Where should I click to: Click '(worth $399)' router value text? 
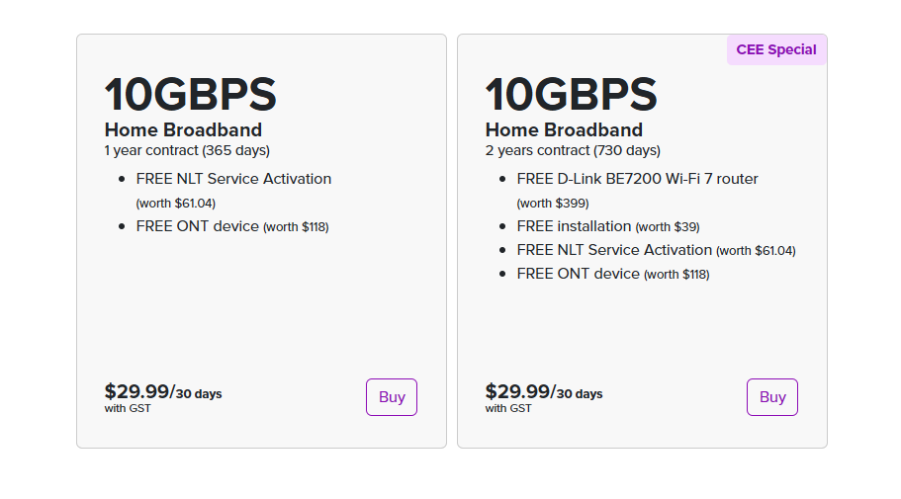tap(553, 204)
